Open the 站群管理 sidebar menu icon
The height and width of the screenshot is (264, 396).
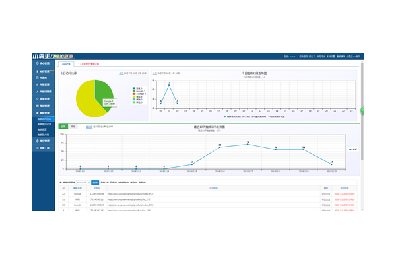tap(36, 70)
